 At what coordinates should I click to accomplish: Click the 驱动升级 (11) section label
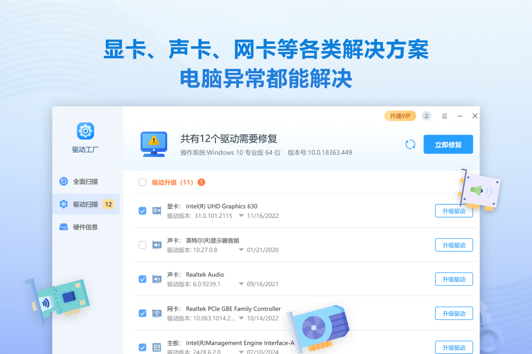172,182
